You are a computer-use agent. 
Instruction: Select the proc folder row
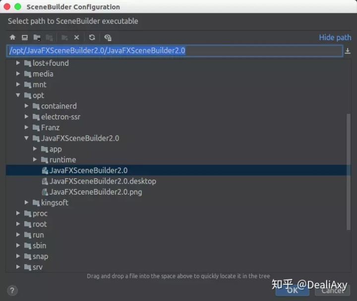pyautogui.click(x=178, y=213)
